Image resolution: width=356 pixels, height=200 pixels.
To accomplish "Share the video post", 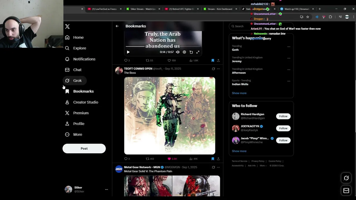I will 218,60.
